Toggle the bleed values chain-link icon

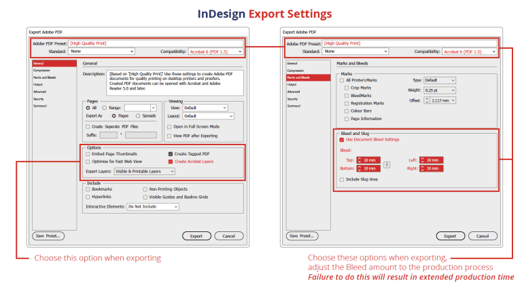pyautogui.click(x=387, y=164)
